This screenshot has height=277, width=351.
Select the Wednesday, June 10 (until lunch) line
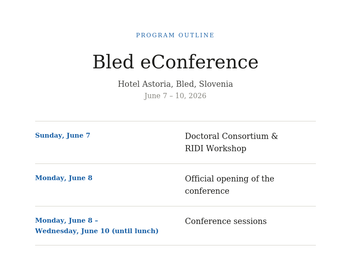(x=97, y=231)
